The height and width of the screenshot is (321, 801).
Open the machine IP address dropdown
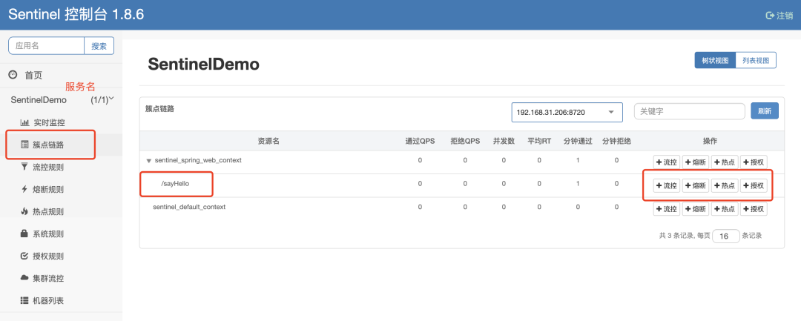[567, 112]
